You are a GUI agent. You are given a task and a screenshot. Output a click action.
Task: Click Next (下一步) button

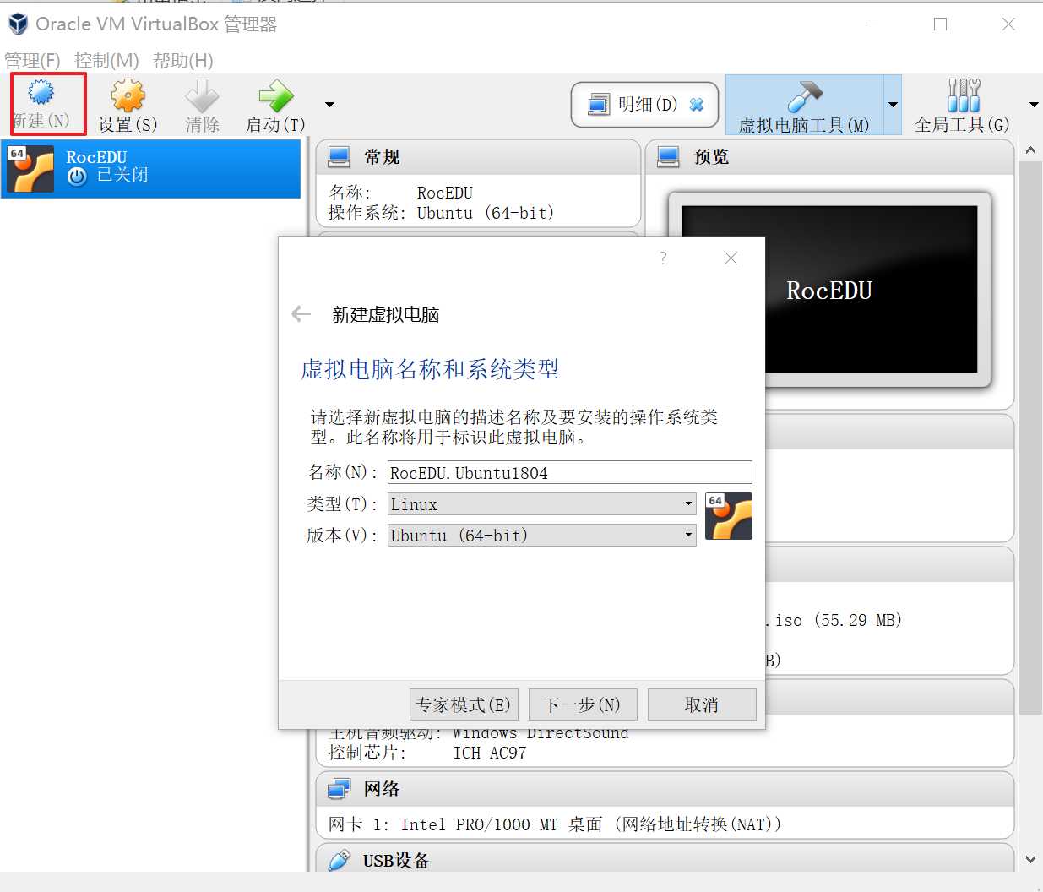click(583, 704)
